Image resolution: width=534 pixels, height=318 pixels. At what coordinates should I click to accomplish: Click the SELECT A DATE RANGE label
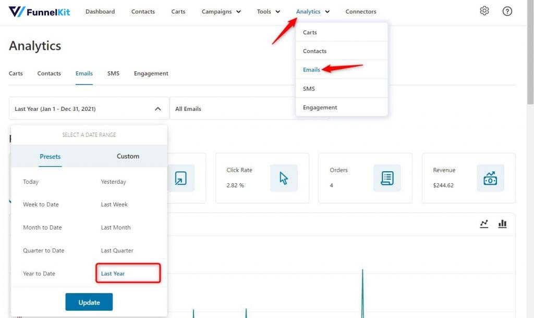[x=89, y=135]
